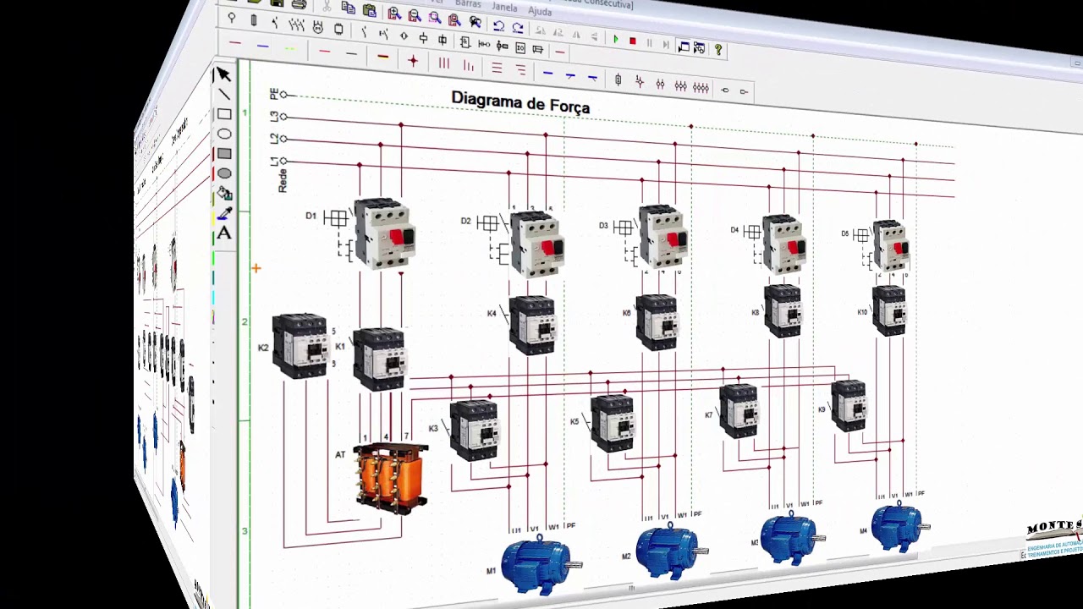Select the red connection node cross tool
Image resolution: width=1083 pixels, height=609 pixels.
click(413, 61)
